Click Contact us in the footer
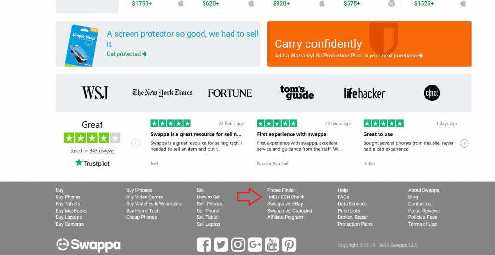 point(420,204)
